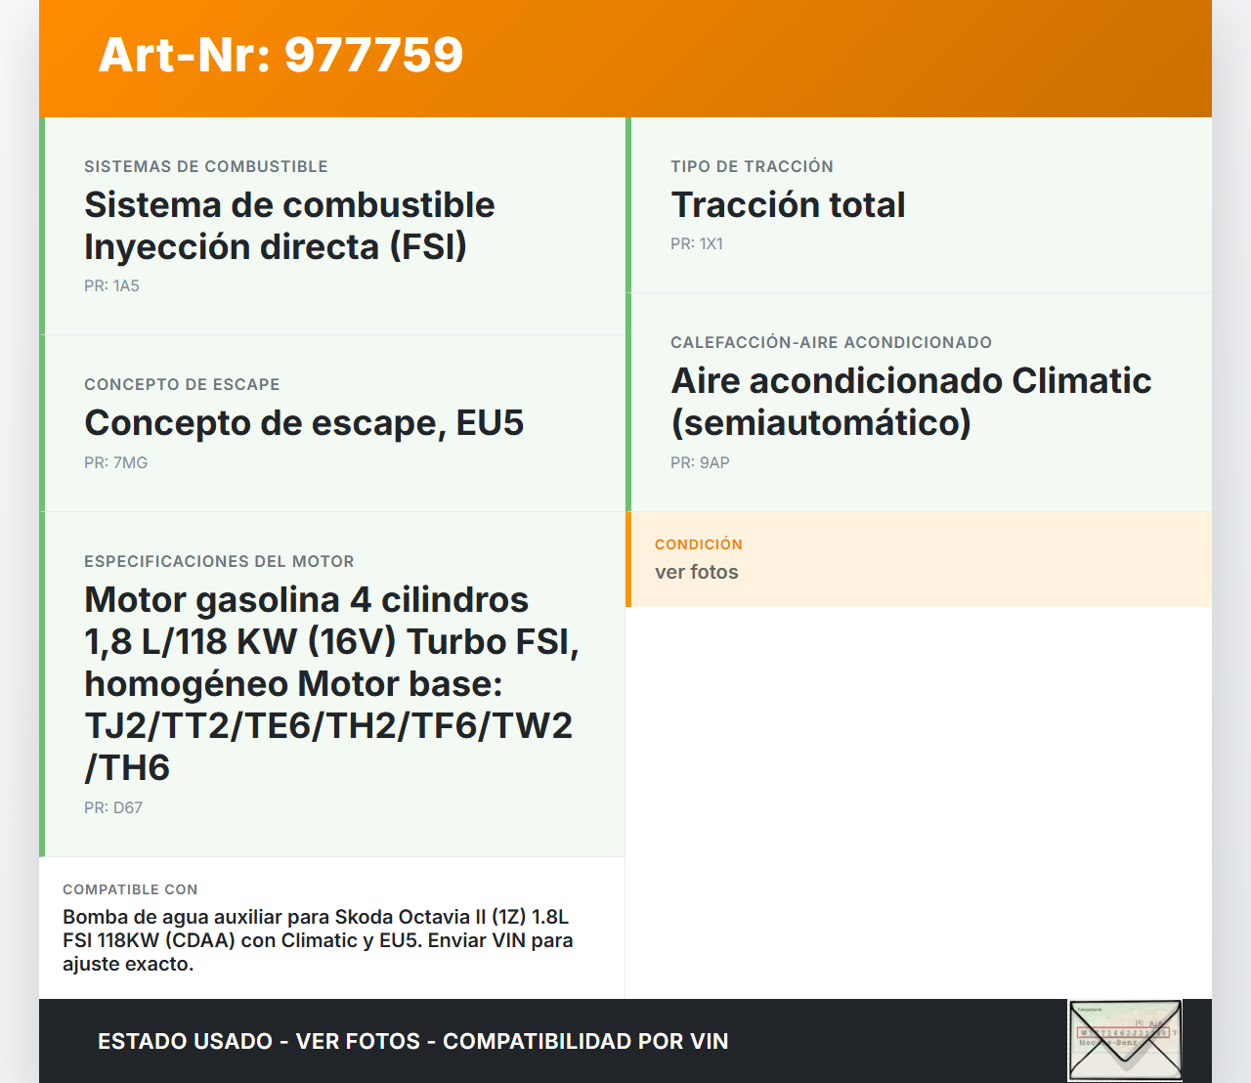This screenshot has height=1083, width=1251.
Task: Select the 'TIPO DE TRACCIÓN' label
Action: (752, 167)
